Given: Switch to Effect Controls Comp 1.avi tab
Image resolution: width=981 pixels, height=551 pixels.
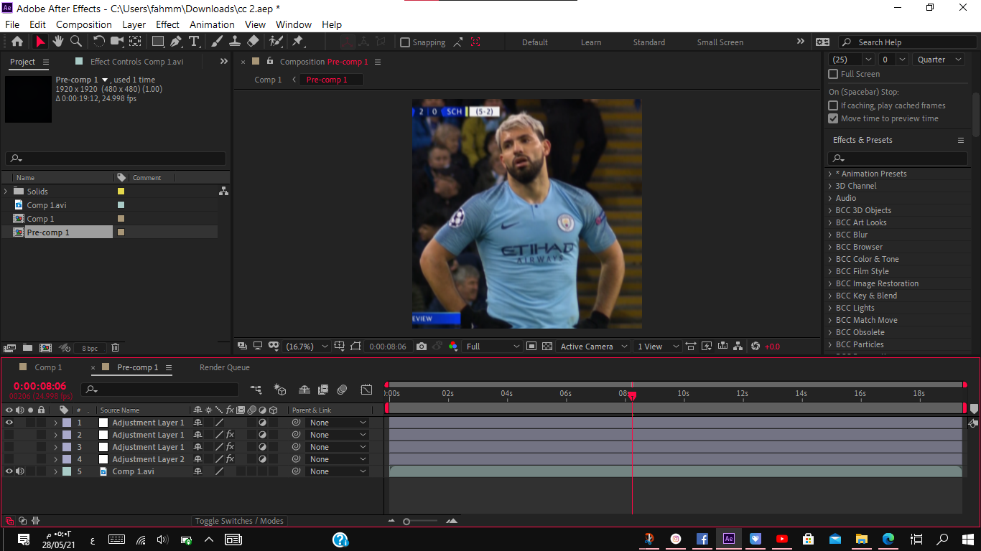Looking at the screenshot, I should pyautogui.click(x=136, y=62).
